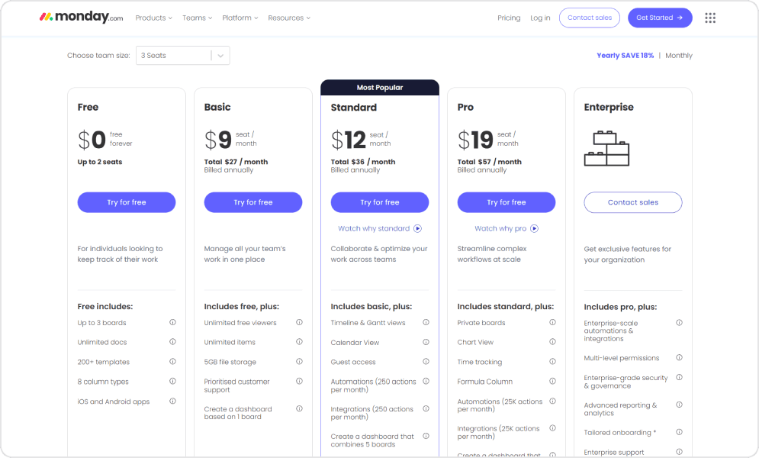Expand the Resources menu
This screenshot has width=759, height=458.
(x=289, y=18)
